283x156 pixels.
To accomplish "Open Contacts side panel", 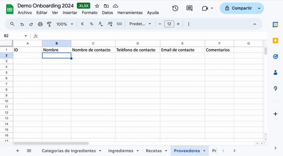I will click(275, 73).
